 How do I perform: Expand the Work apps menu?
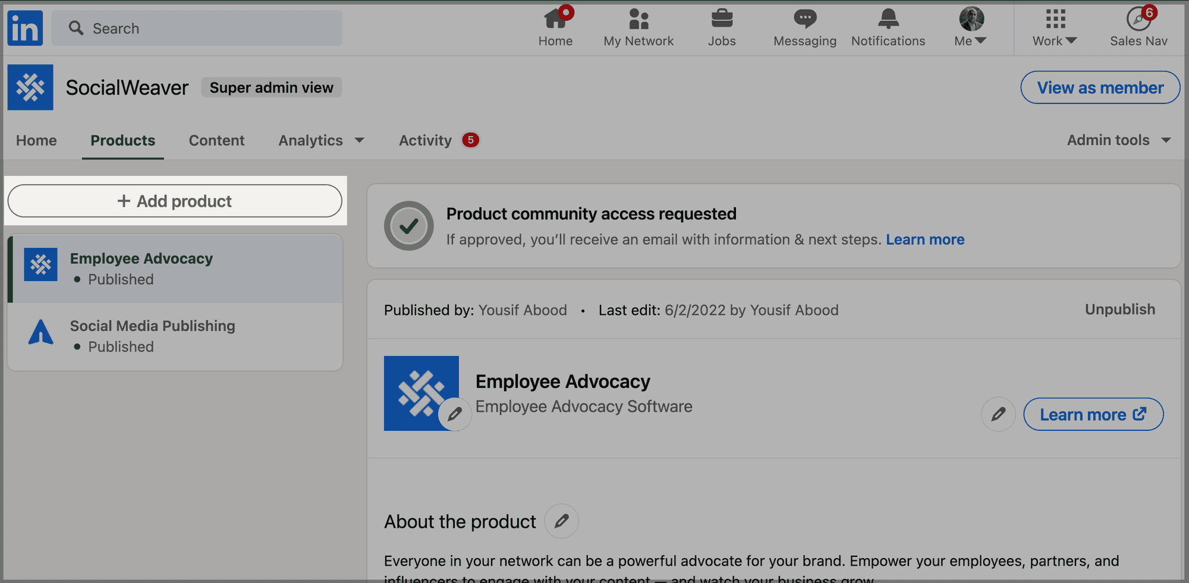[1055, 27]
